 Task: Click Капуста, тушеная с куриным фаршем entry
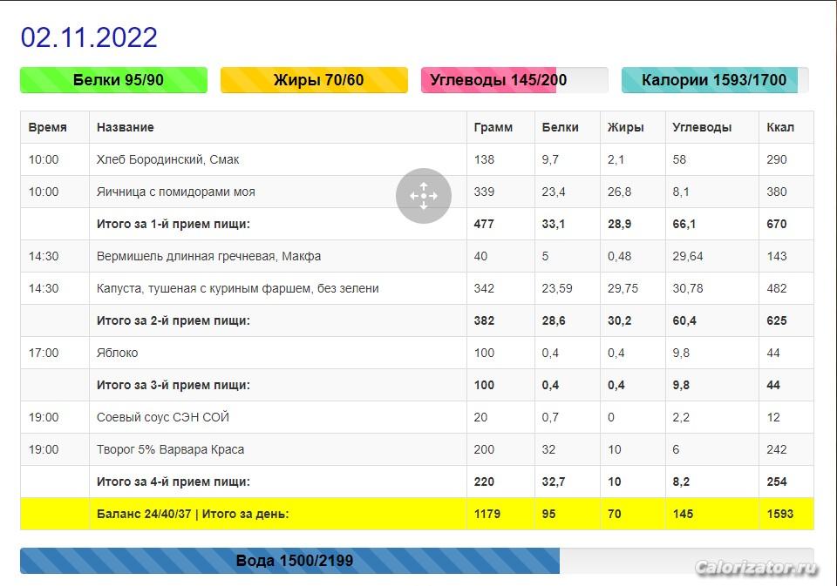pyautogui.click(x=237, y=288)
